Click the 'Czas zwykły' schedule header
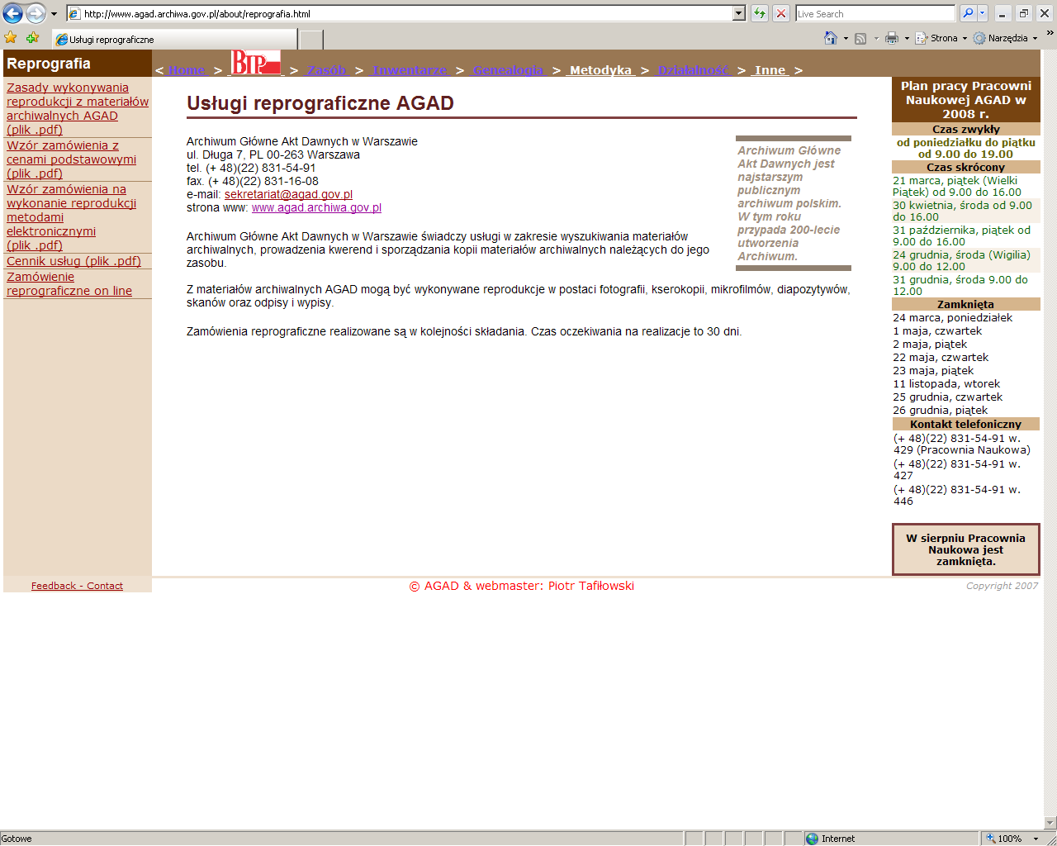The image size is (1057, 846). point(965,129)
